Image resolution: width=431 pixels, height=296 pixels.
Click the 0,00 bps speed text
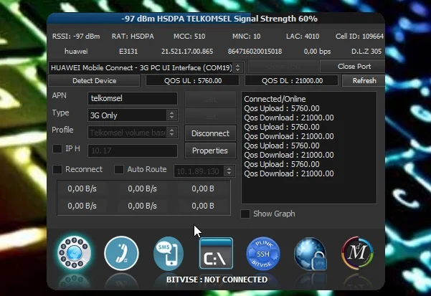pyautogui.click(x=317, y=52)
